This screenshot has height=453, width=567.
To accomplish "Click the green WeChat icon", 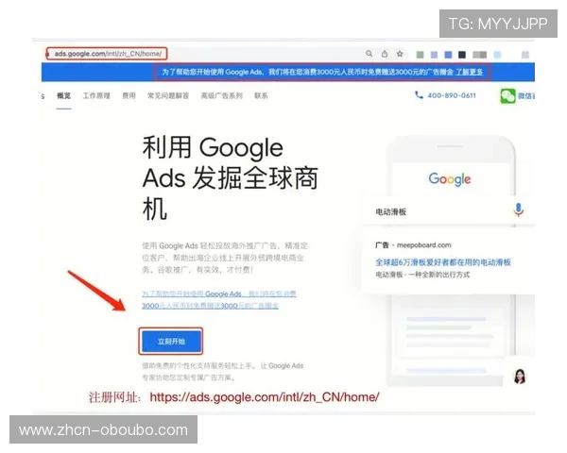I will click(507, 95).
